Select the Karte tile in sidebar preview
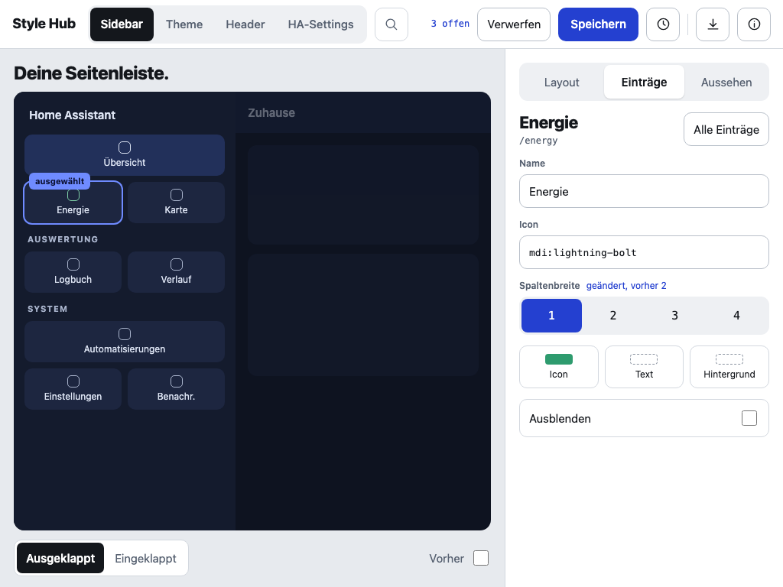This screenshot has width=783, height=587. click(x=177, y=202)
